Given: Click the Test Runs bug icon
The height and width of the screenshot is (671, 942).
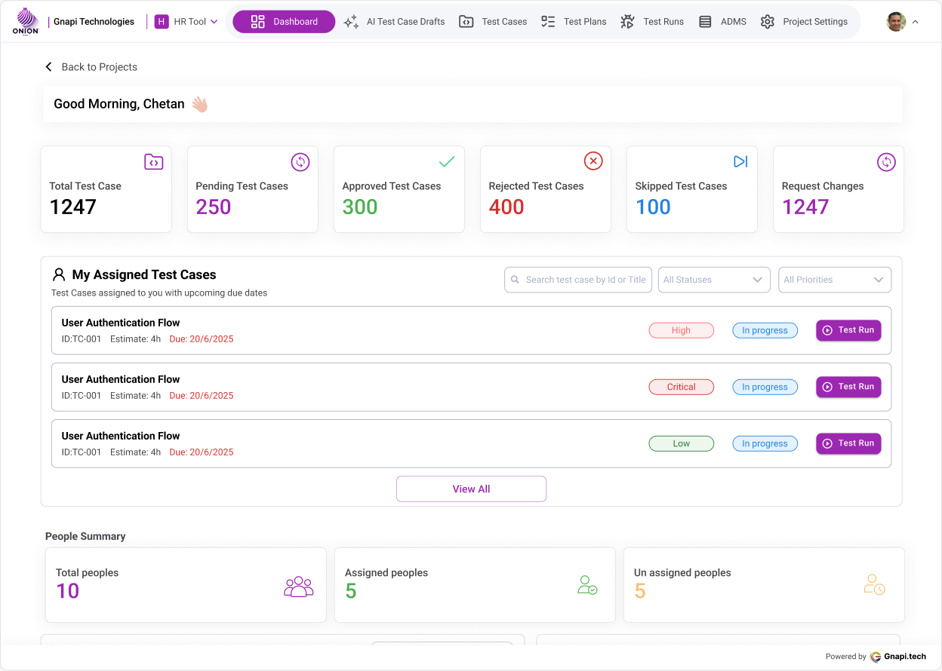Looking at the screenshot, I should point(627,22).
